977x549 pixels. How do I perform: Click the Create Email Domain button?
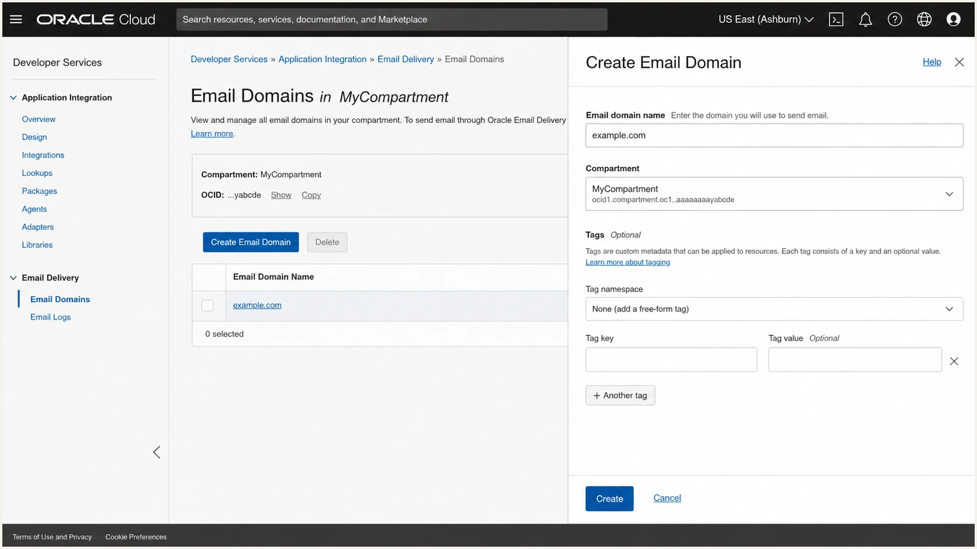point(251,242)
